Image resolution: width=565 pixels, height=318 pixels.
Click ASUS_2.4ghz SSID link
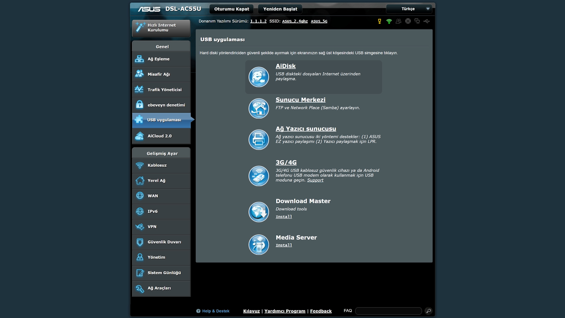click(x=295, y=21)
